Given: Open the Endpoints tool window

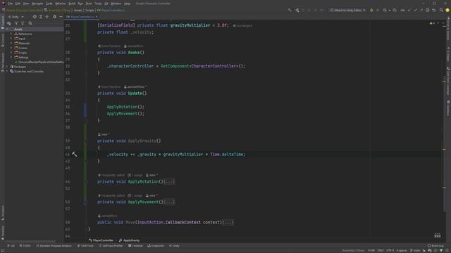Looking at the screenshot, I should (x=156, y=246).
